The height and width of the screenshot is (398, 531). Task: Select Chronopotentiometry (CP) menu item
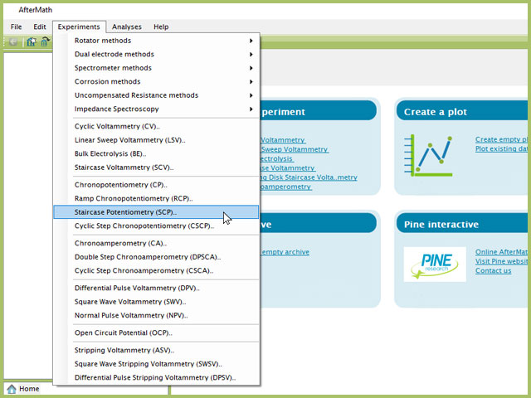coord(157,185)
